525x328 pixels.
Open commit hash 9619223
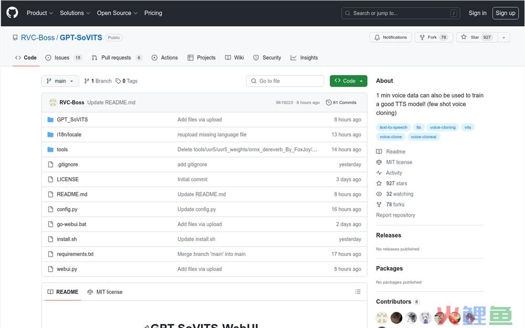pos(284,102)
